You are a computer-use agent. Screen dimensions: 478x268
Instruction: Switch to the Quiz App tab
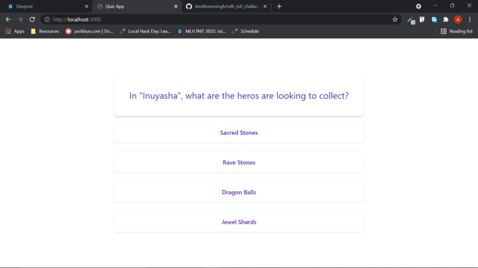point(137,7)
